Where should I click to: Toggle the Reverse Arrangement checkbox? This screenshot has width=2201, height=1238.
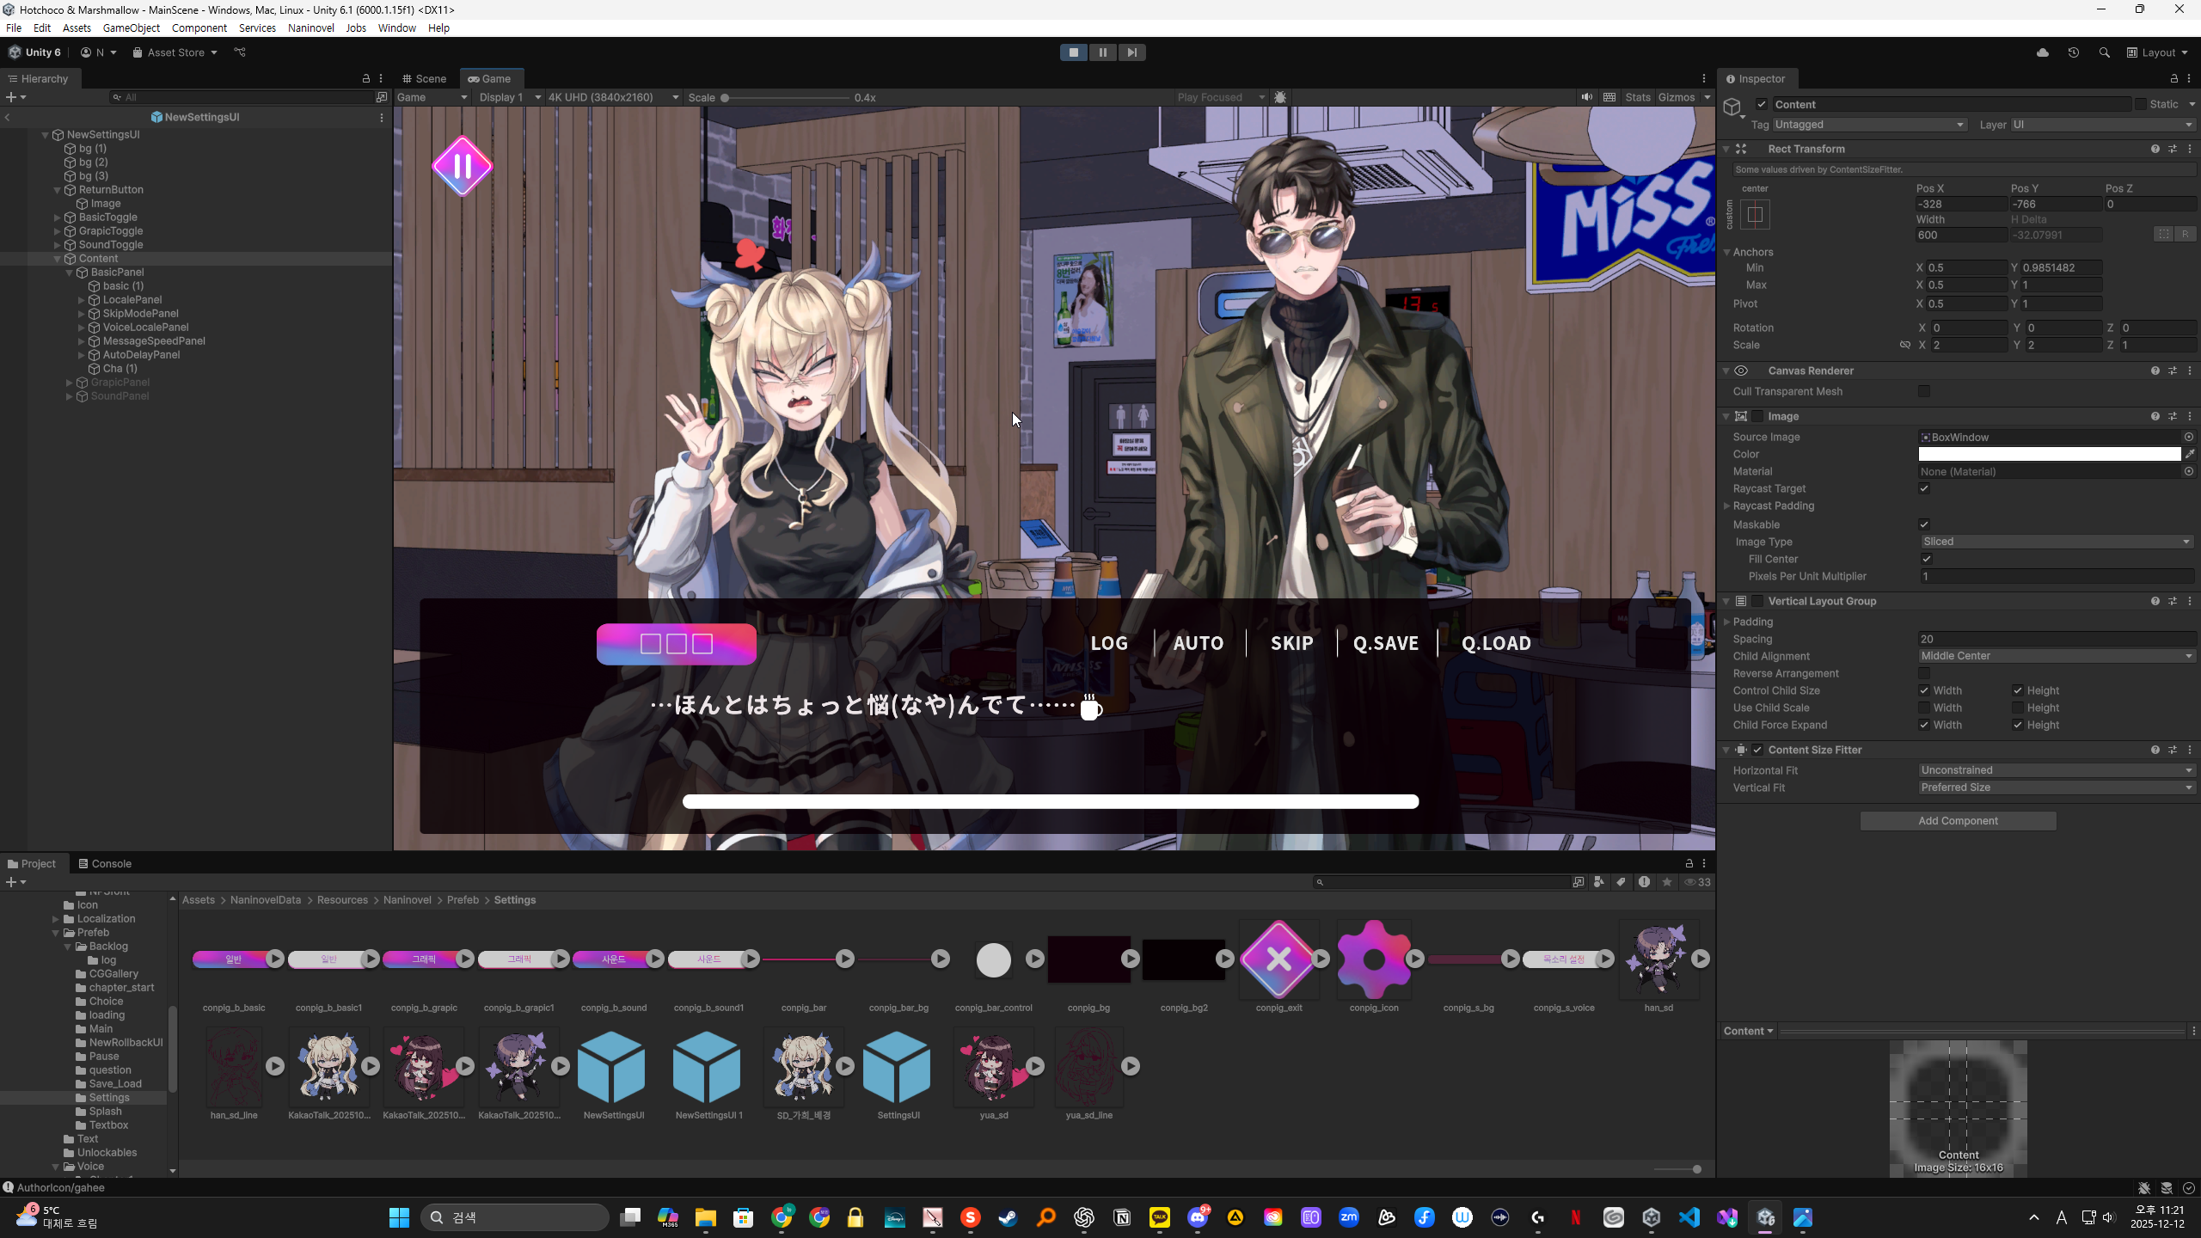coord(1924,673)
